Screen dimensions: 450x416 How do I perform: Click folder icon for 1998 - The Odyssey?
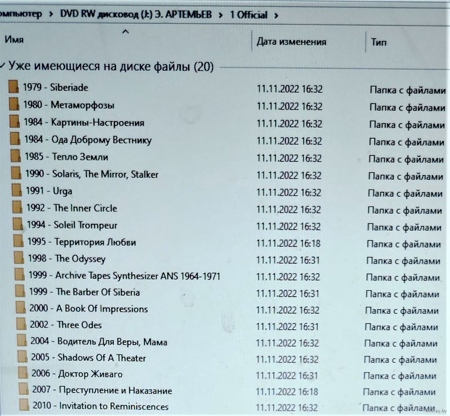click(x=19, y=258)
